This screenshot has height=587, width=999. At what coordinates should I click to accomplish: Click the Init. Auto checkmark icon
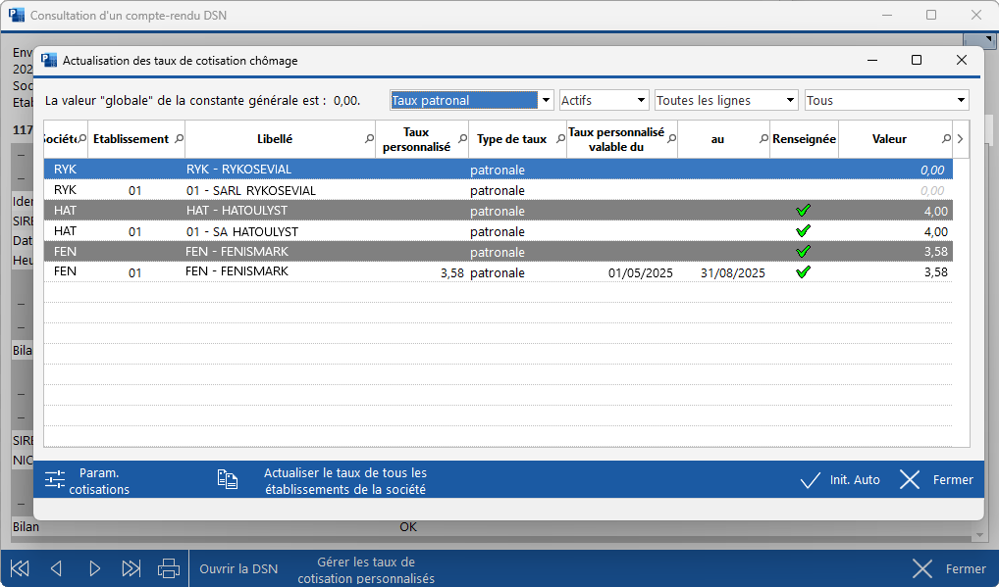[x=810, y=480]
